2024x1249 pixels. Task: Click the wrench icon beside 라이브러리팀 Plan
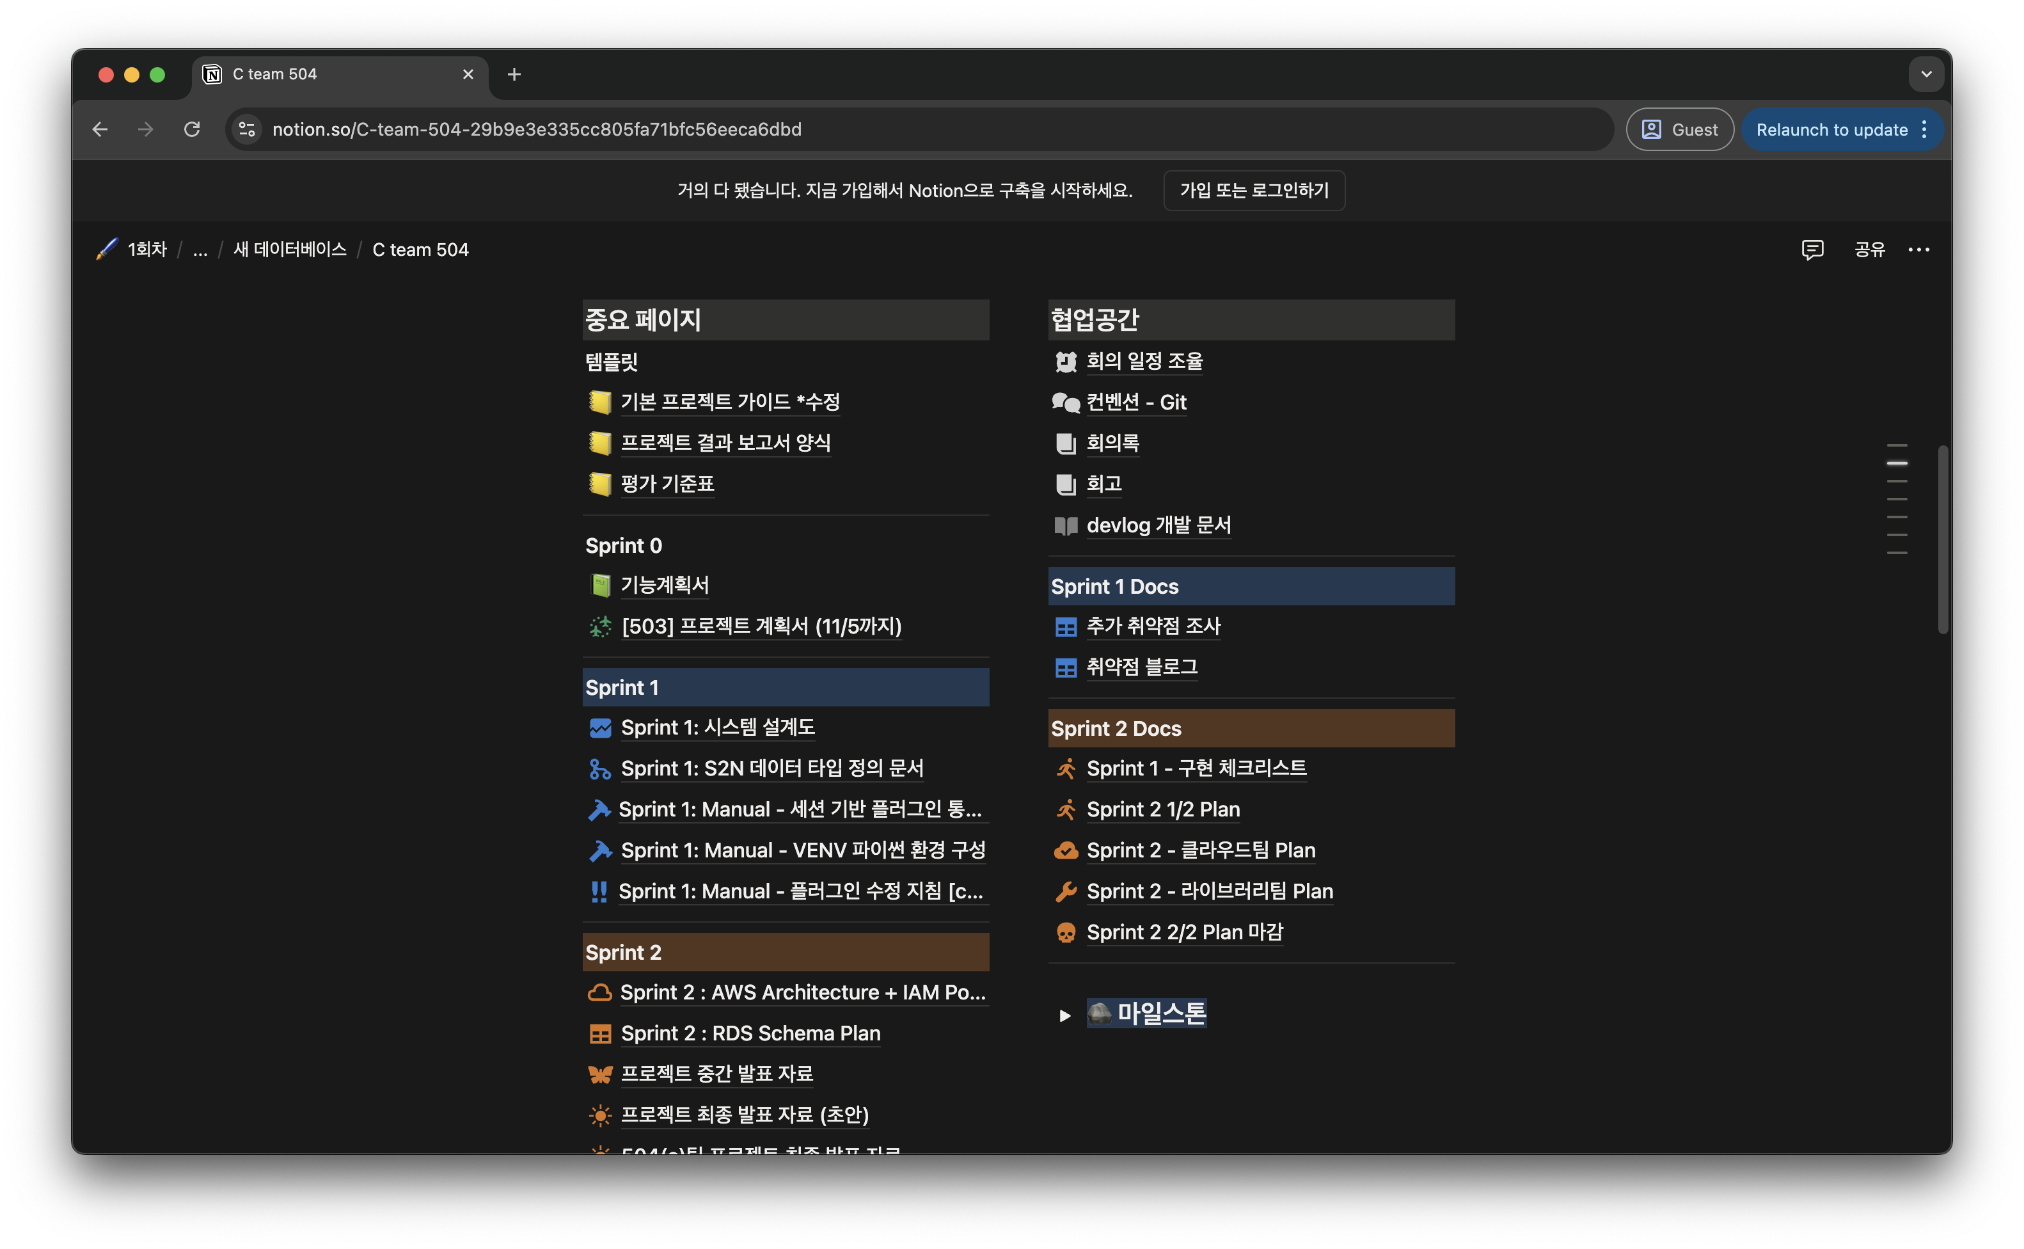[1065, 891]
